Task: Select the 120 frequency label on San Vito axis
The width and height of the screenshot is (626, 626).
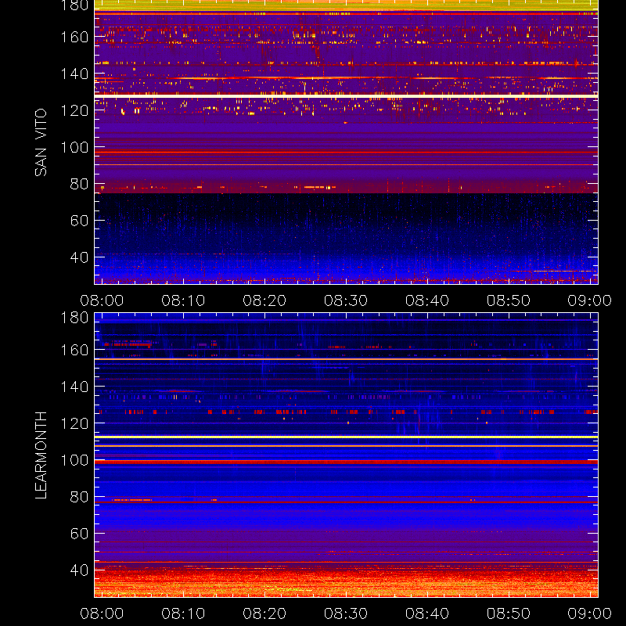Action: point(74,110)
